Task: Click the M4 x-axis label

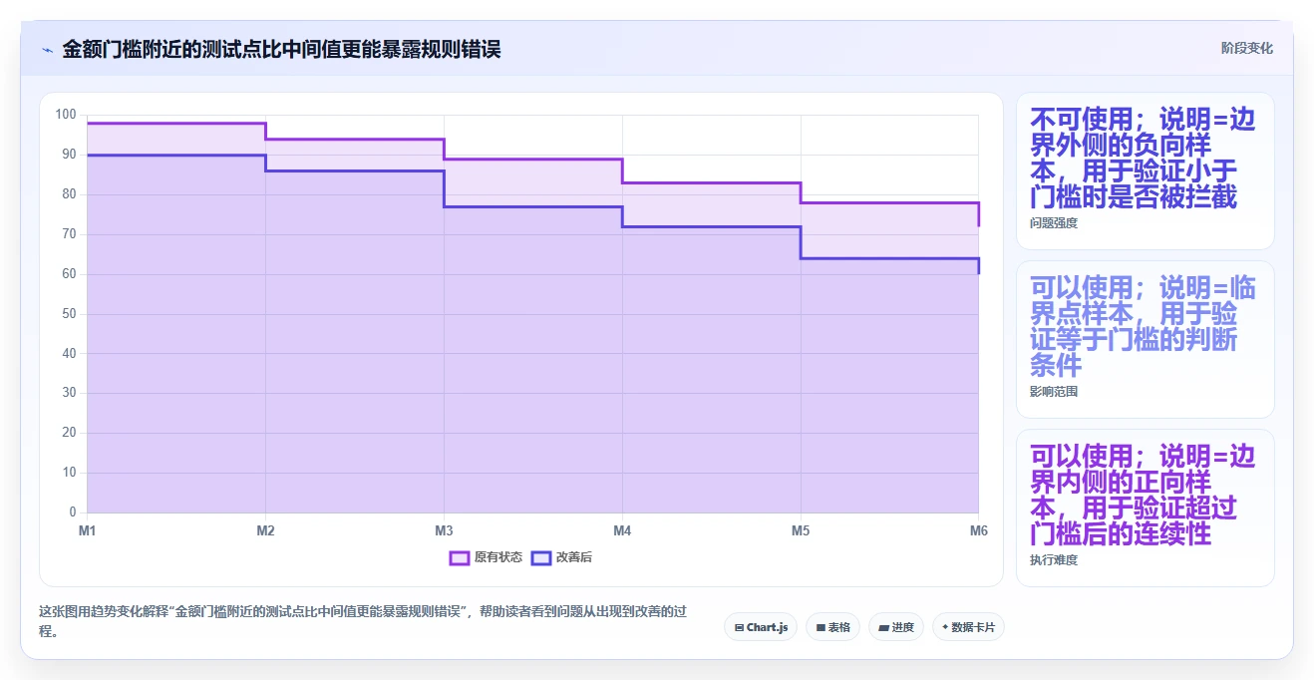Action: point(622,530)
